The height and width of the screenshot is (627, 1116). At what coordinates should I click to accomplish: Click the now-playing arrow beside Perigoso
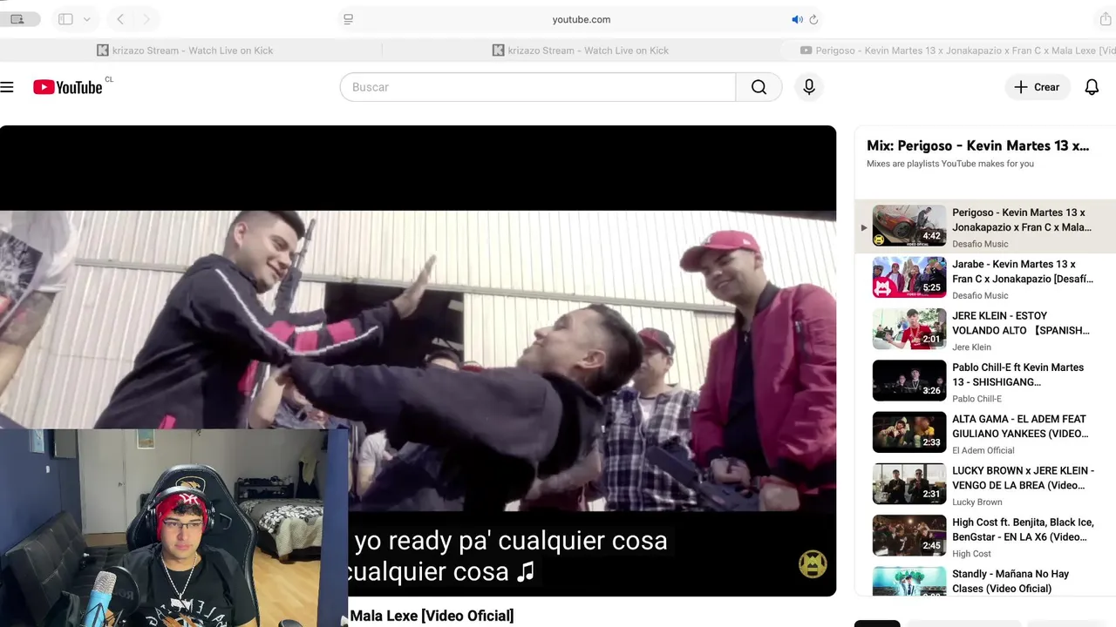(864, 228)
